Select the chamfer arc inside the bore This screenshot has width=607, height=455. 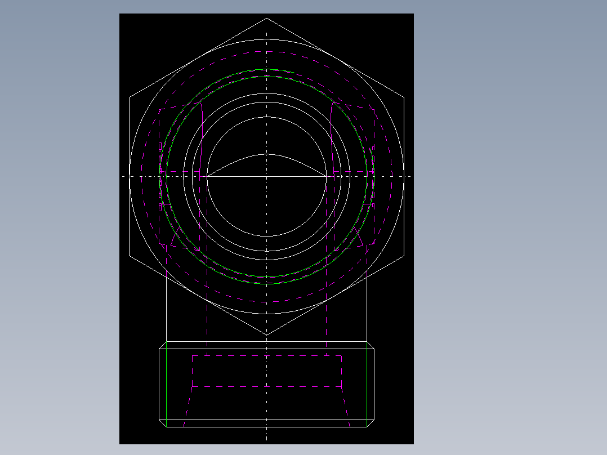click(266, 155)
